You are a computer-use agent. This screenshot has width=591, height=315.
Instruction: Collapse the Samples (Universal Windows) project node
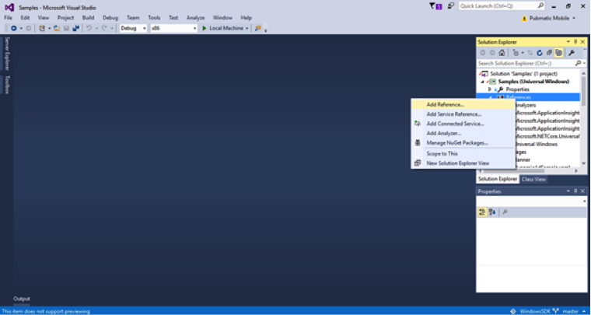(x=482, y=82)
